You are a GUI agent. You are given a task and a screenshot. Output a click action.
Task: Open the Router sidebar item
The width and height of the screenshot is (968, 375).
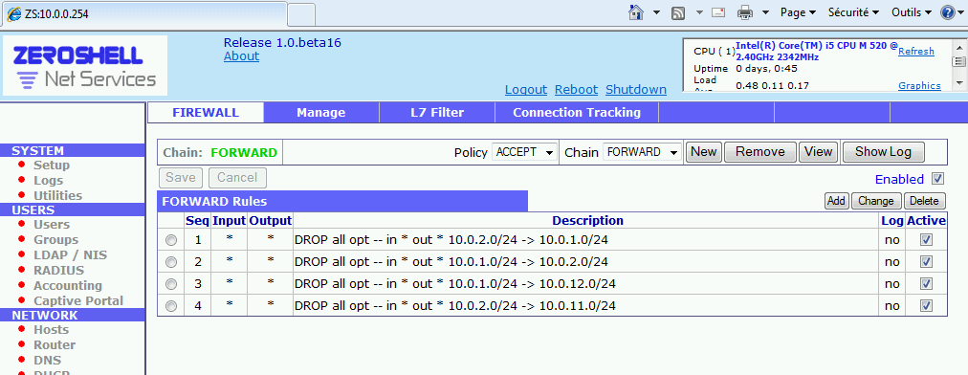[x=55, y=344]
